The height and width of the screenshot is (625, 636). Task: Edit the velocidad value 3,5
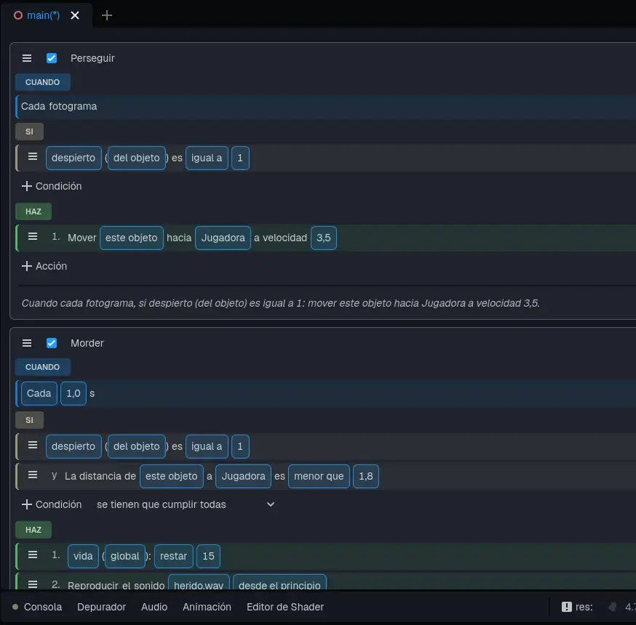pyautogui.click(x=323, y=238)
